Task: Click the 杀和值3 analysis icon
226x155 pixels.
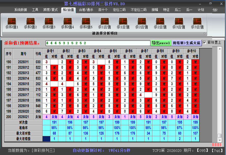Action: point(48,22)
